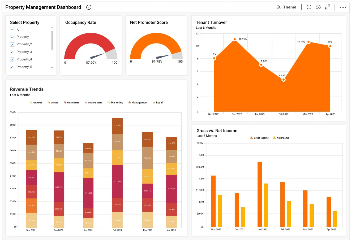The height and width of the screenshot is (240, 351).
Task: Click property list scroll-down arrow
Action: point(52,68)
